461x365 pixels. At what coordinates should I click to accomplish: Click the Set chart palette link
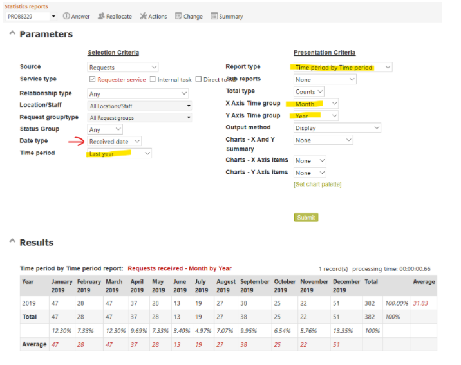pyautogui.click(x=317, y=185)
